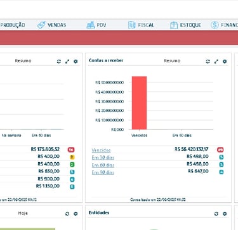Refresh the Hoje panel
This screenshot has height=230, width=238.
tap(67, 214)
